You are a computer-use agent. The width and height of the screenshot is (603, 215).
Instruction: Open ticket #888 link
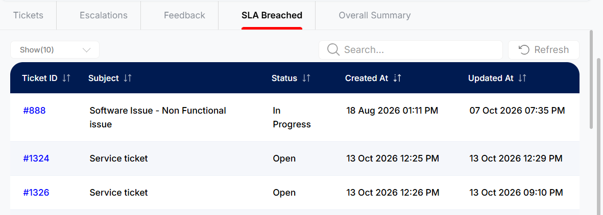click(34, 111)
